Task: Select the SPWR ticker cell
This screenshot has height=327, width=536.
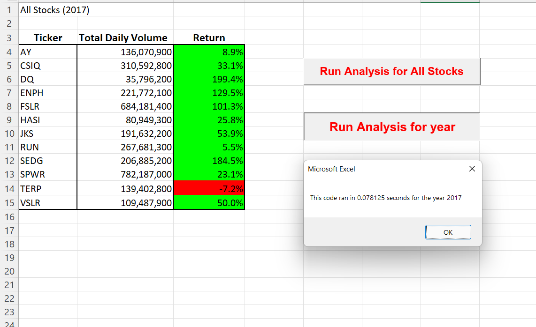Action: tap(48, 174)
